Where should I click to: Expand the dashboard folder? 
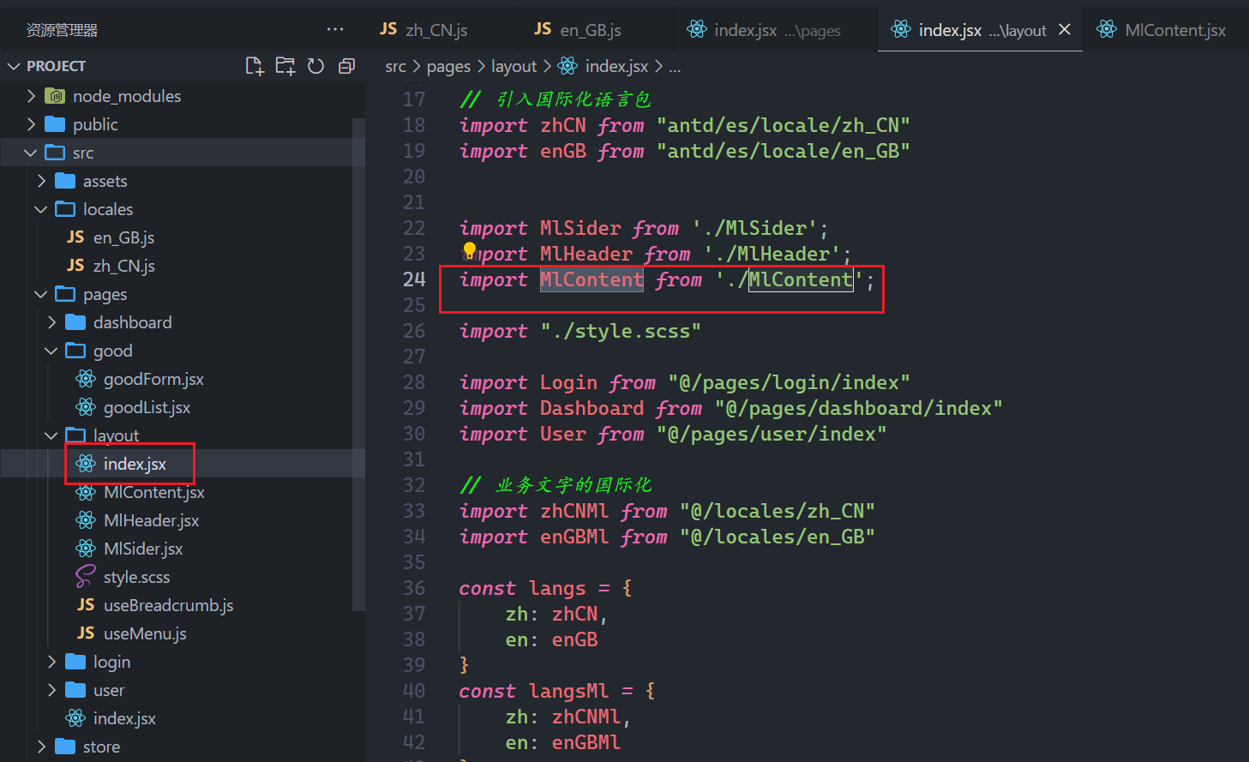(52, 322)
